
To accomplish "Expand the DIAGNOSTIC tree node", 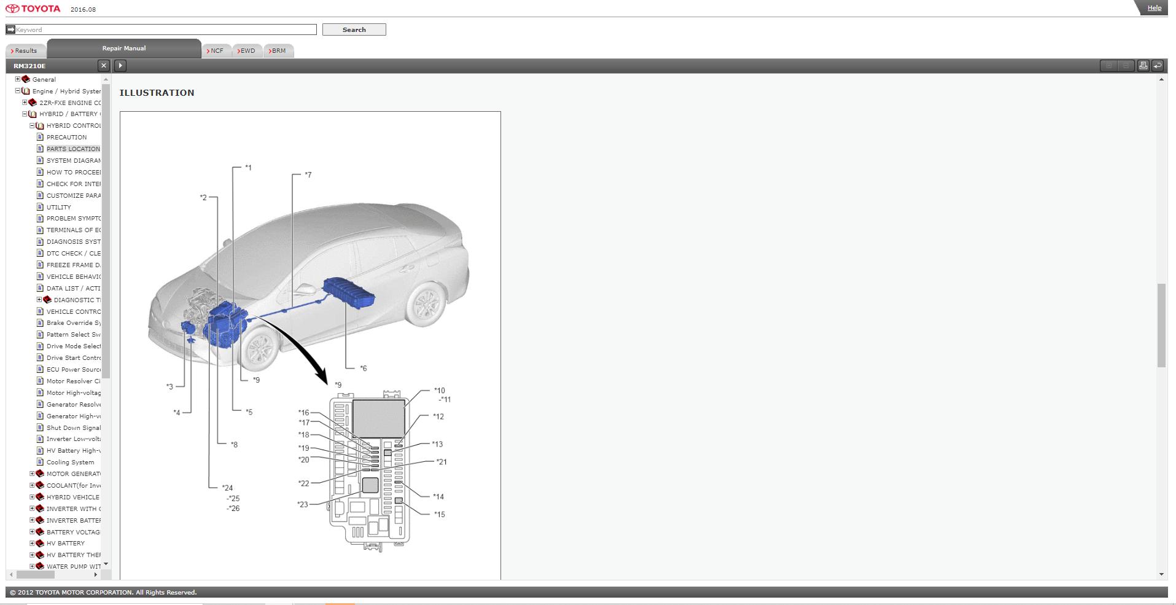I will [39, 300].
